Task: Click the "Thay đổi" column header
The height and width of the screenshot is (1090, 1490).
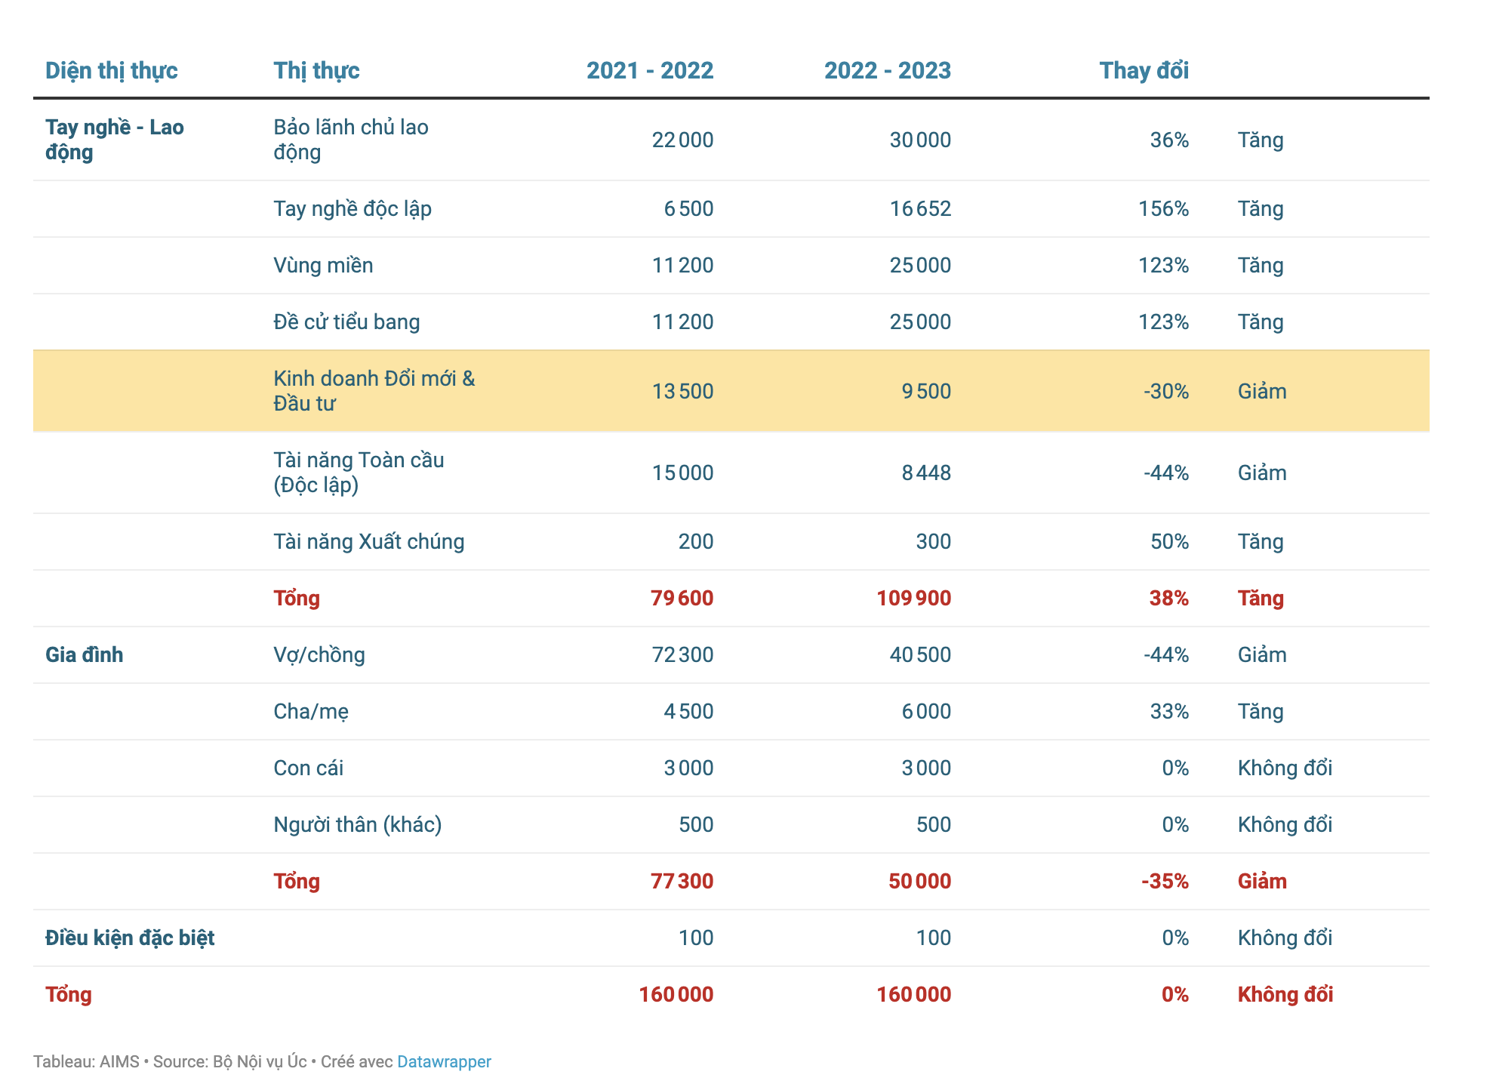Action: click(x=1144, y=70)
